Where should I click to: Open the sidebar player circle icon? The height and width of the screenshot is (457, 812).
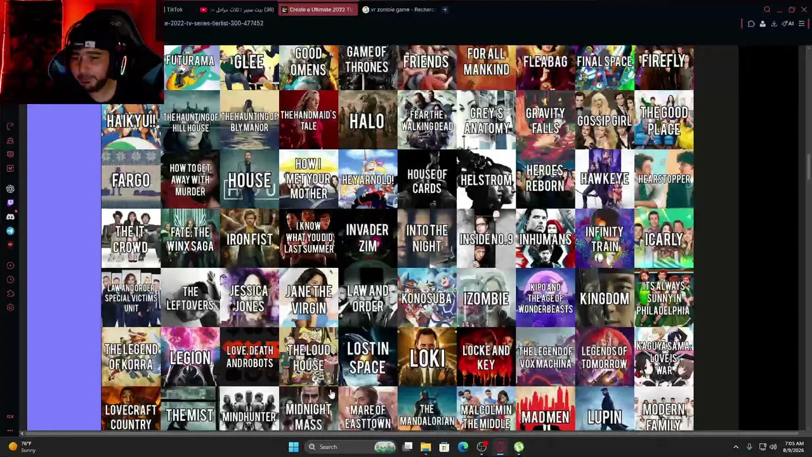[10, 265]
